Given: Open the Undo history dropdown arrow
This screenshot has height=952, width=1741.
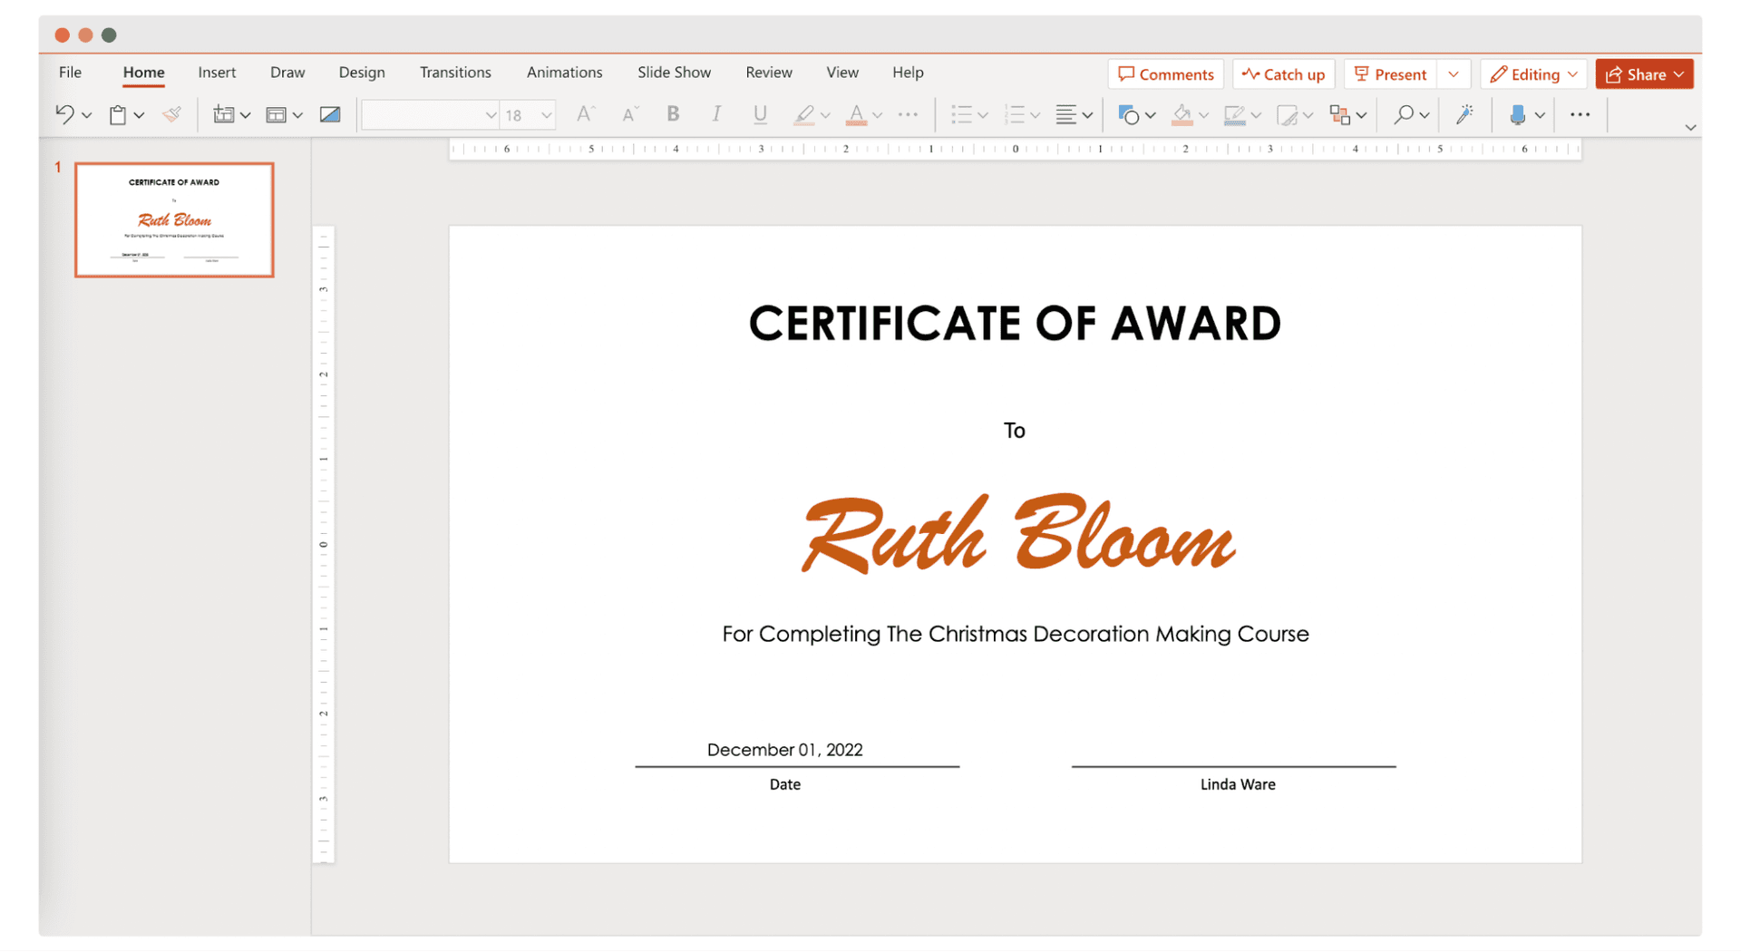Looking at the screenshot, I should 87,115.
